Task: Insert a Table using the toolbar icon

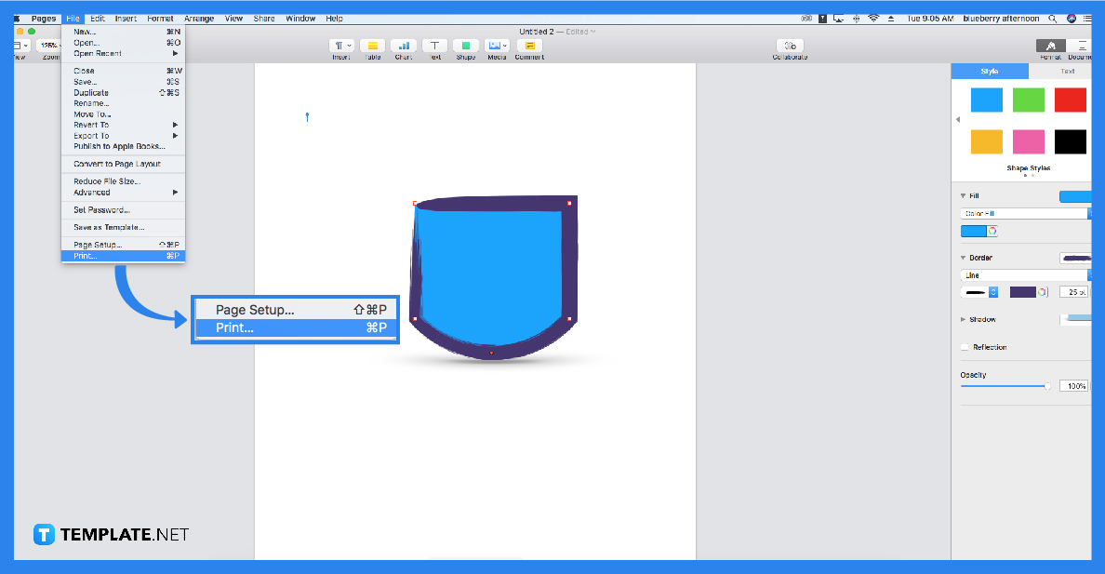Action: click(x=373, y=45)
